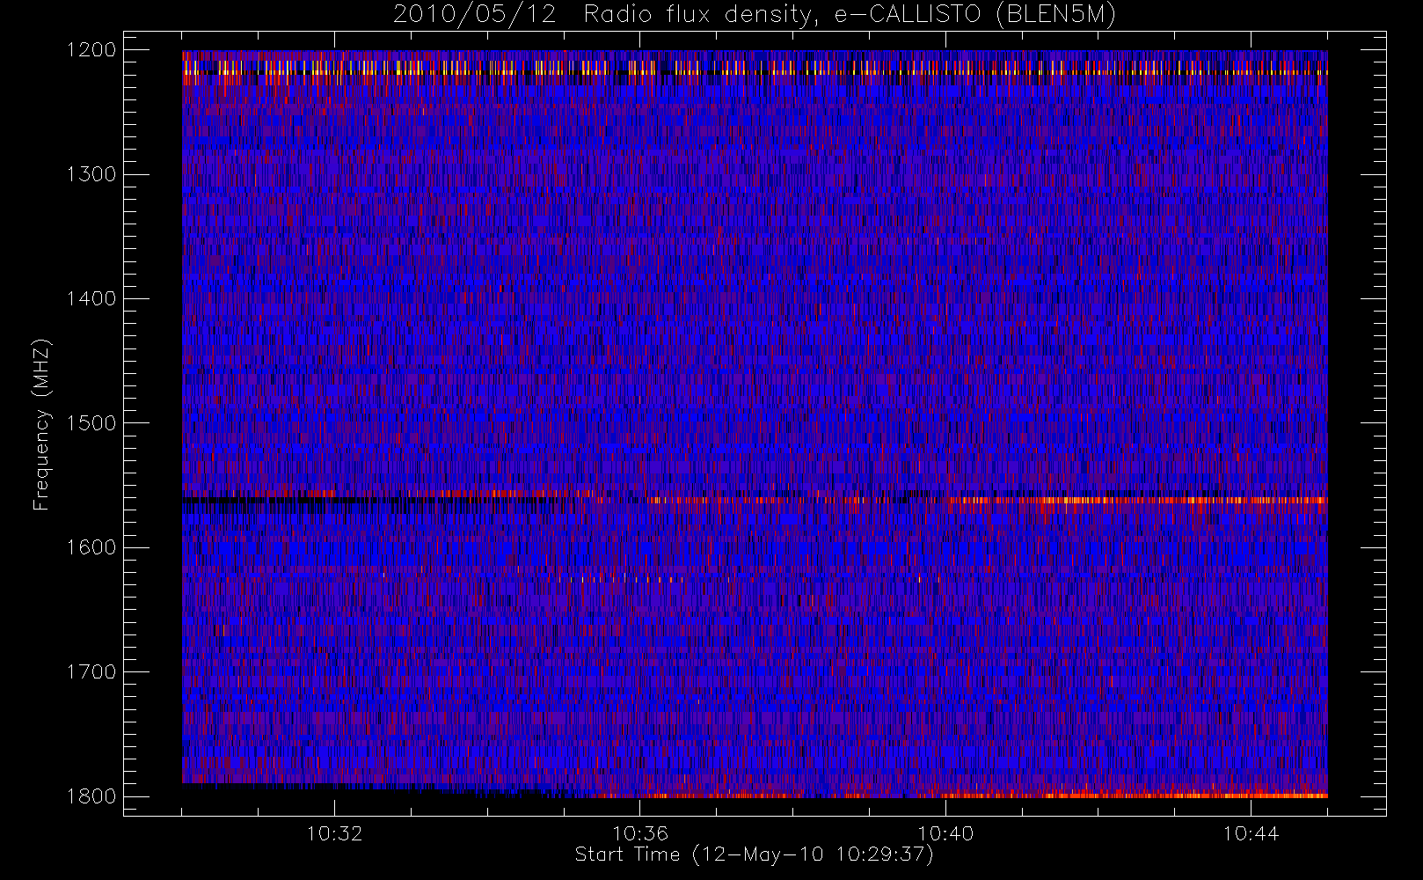Click the 1400 frequency tick label
Viewport: 1423px width, 880px height.
(91, 298)
